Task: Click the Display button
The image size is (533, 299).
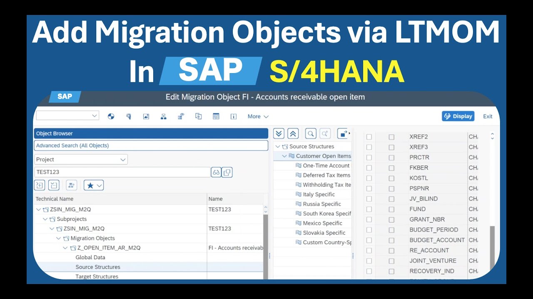Action: (x=458, y=116)
